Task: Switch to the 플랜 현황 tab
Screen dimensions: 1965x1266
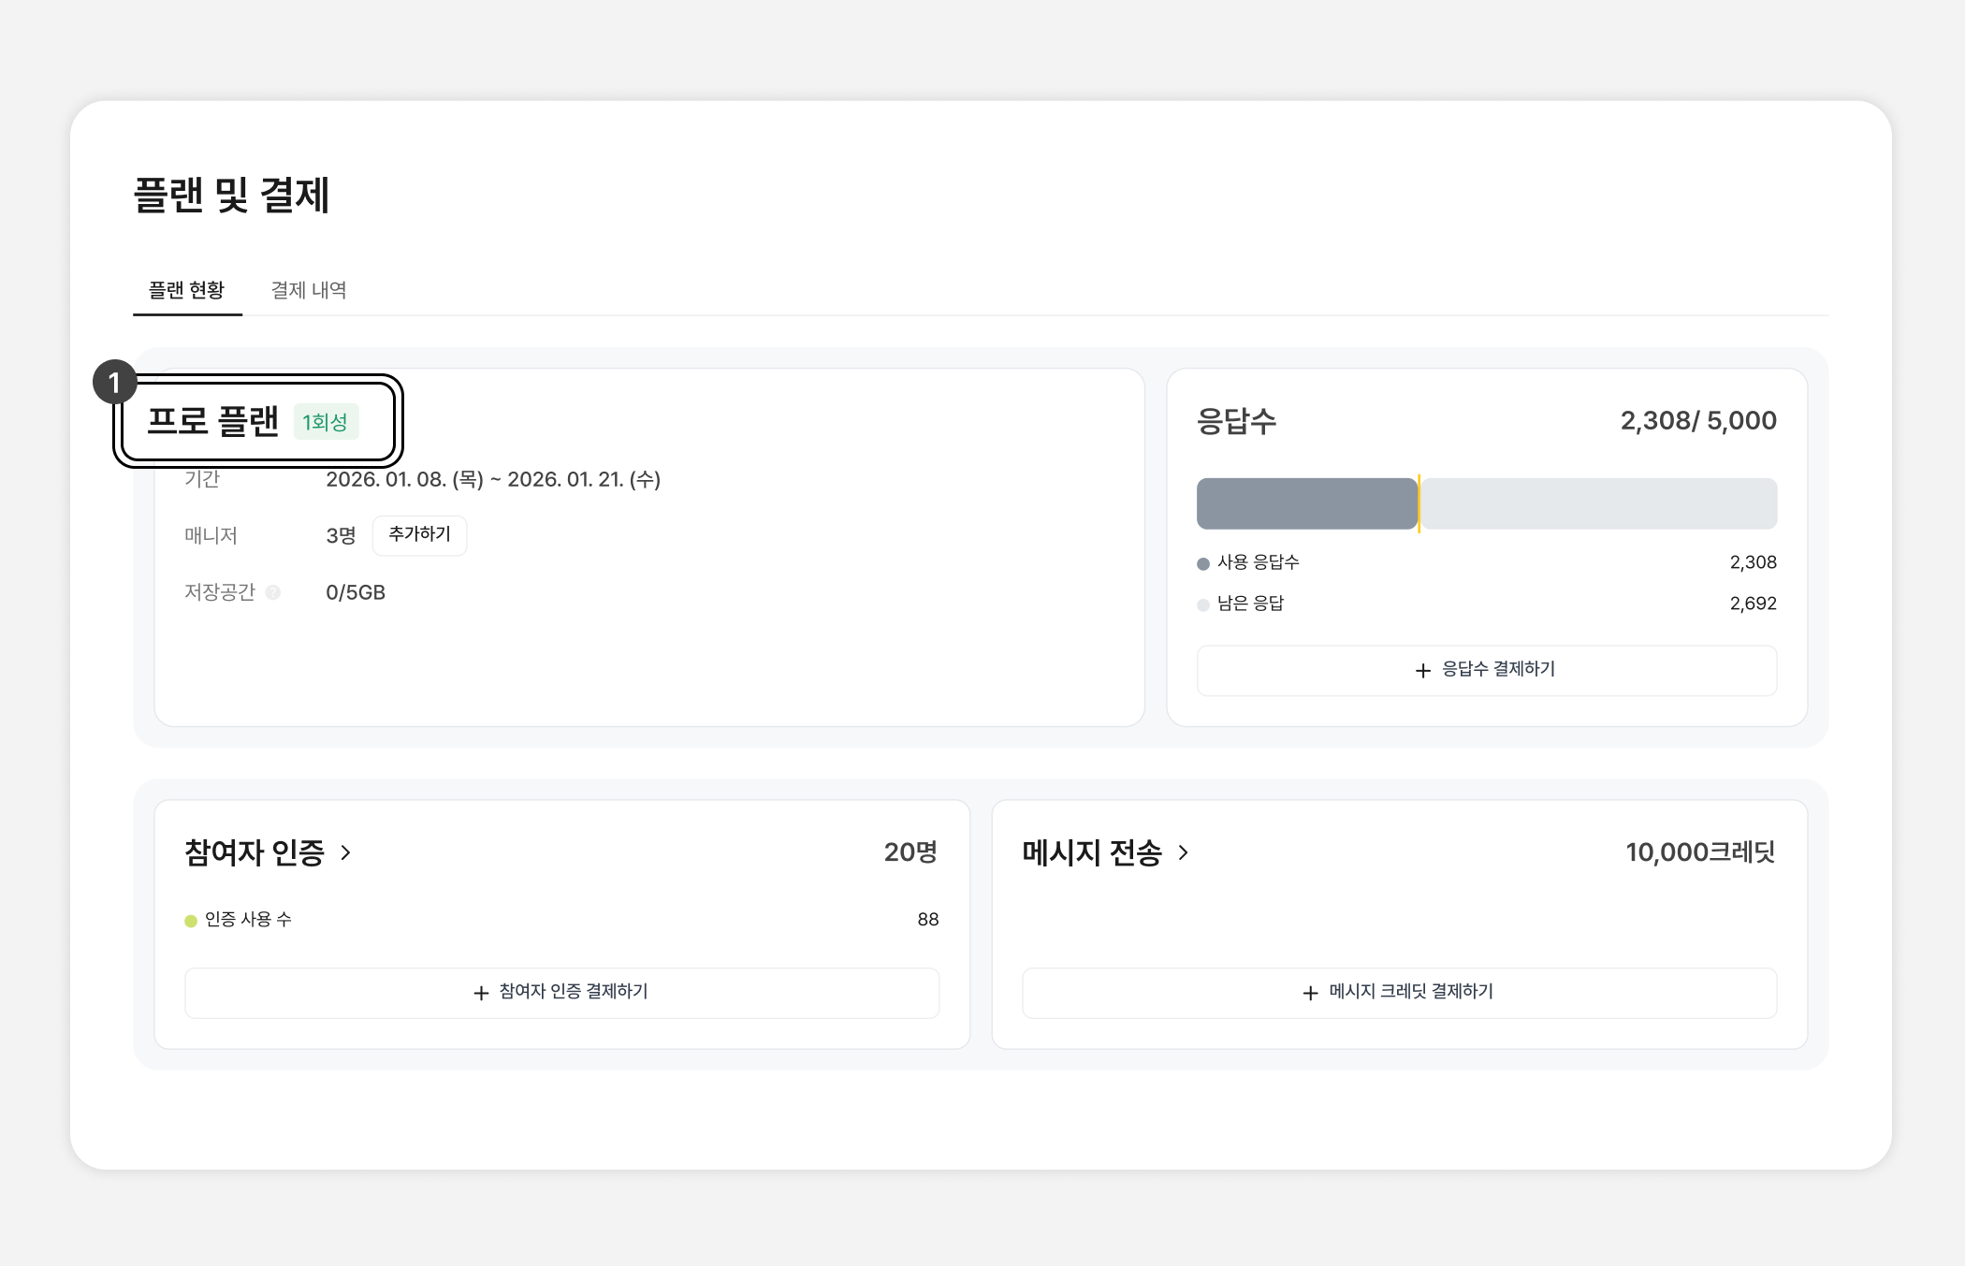Action: point(186,290)
